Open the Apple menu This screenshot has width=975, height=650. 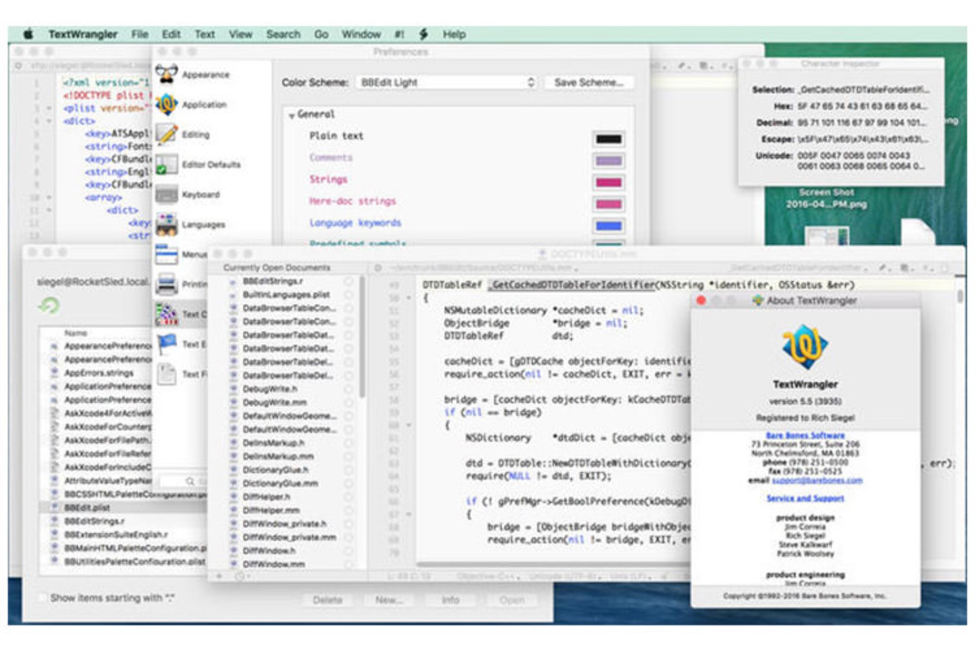point(28,34)
